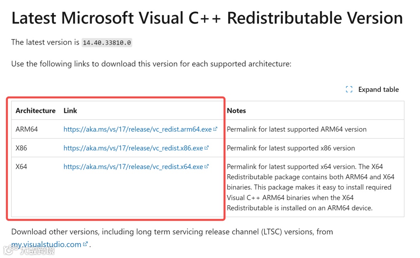Click external-link icon after arm64.exe link
This screenshot has height=258, width=420.
[215, 129]
